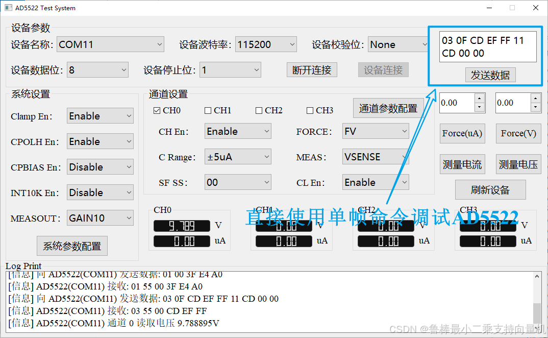Open the CPBIAS En dropdown

tap(101, 167)
